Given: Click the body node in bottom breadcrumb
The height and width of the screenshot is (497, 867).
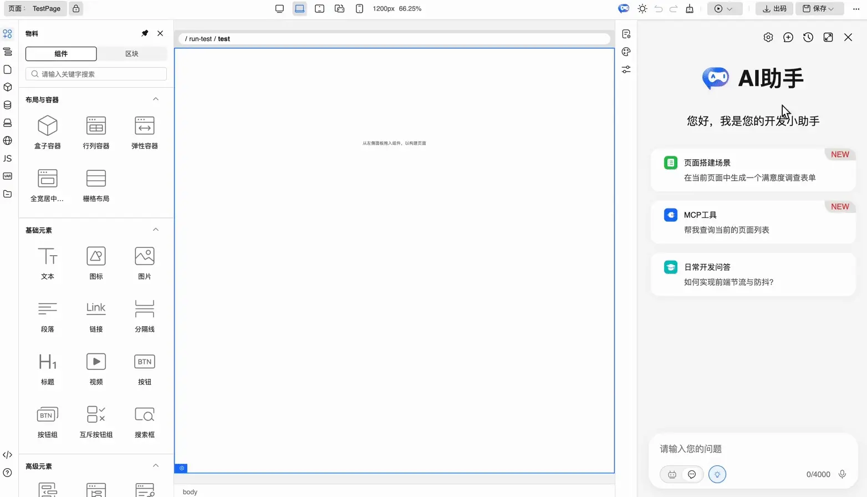Looking at the screenshot, I should (190, 492).
